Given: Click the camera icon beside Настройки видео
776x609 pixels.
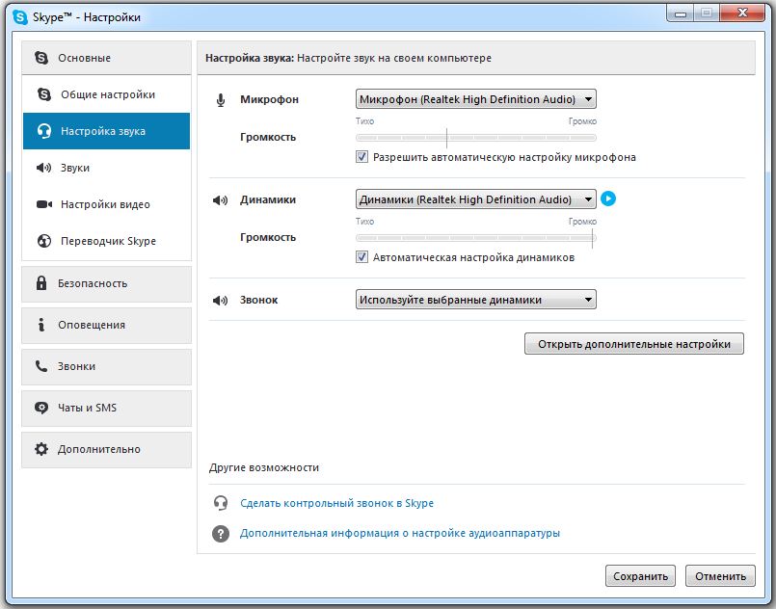Looking at the screenshot, I should pos(44,204).
